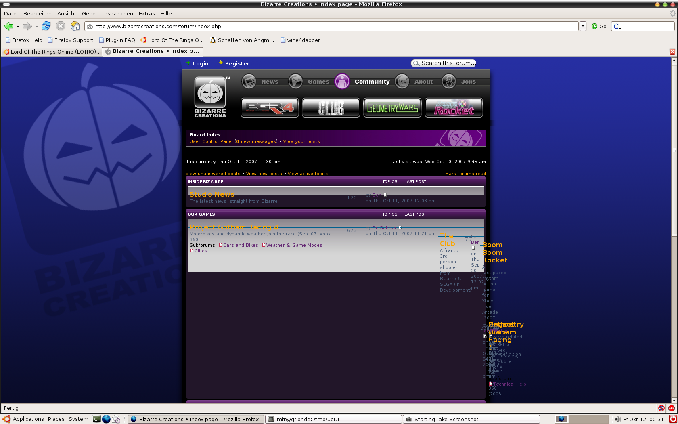
Task: Close the current tab with red X
Action: click(x=672, y=52)
